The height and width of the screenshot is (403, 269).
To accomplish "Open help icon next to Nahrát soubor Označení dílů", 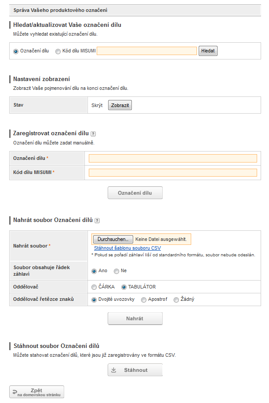I will (97, 221).
